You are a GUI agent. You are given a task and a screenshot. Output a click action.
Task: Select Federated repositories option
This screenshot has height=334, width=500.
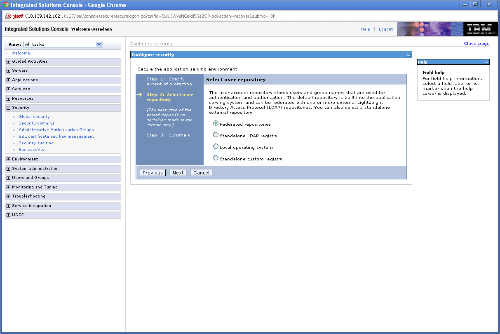216,123
